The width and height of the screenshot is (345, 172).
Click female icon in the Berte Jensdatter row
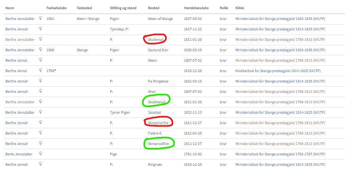coord(40,154)
